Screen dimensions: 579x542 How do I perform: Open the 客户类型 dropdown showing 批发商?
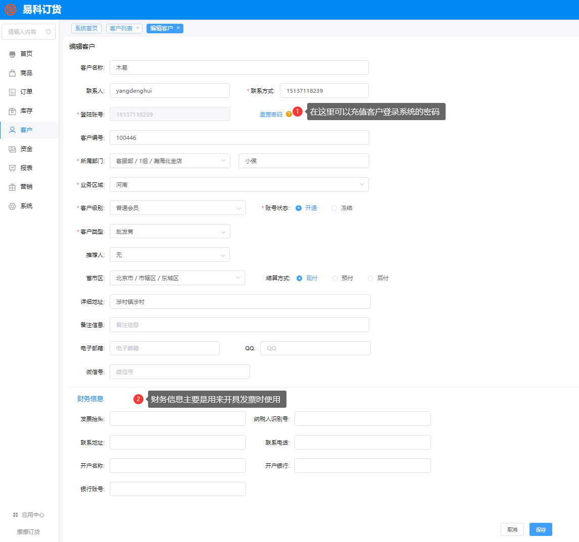pyautogui.click(x=170, y=232)
